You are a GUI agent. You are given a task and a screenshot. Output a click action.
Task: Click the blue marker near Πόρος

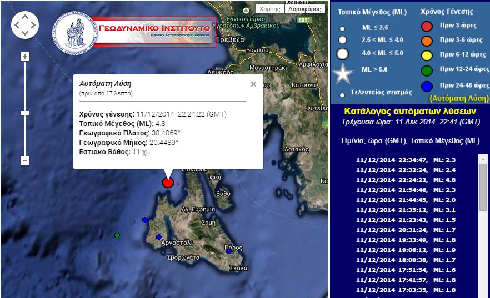point(228,251)
